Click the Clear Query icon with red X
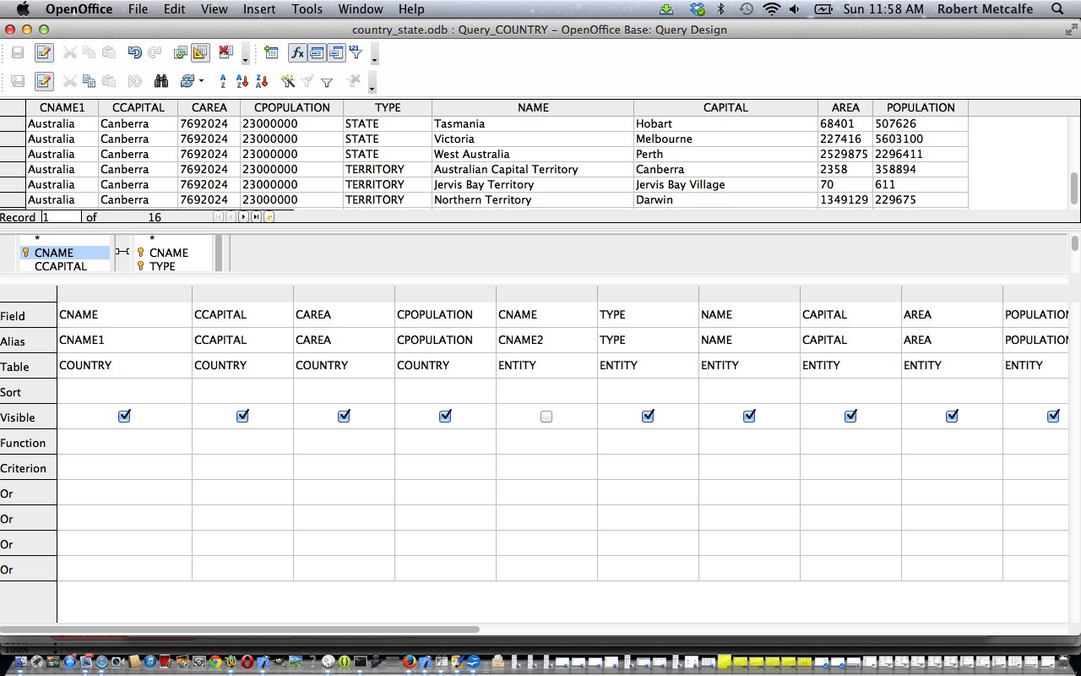Viewport: 1081px width, 676px height. (x=225, y=52)
